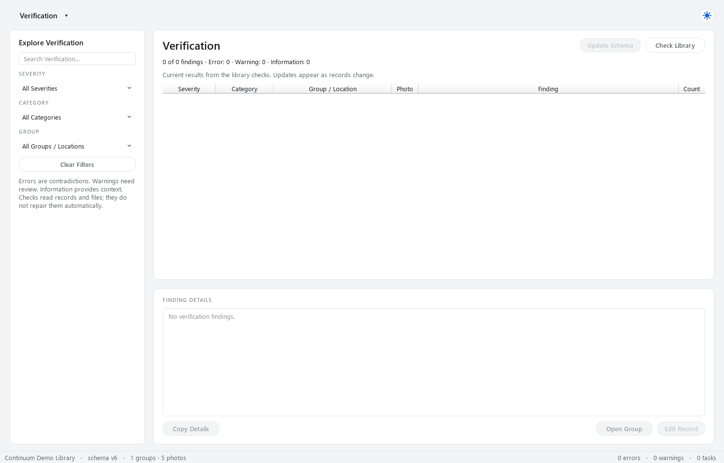The image size is (724, 463).
Task: Sort by the Count column header
Action: coord(692,89)
